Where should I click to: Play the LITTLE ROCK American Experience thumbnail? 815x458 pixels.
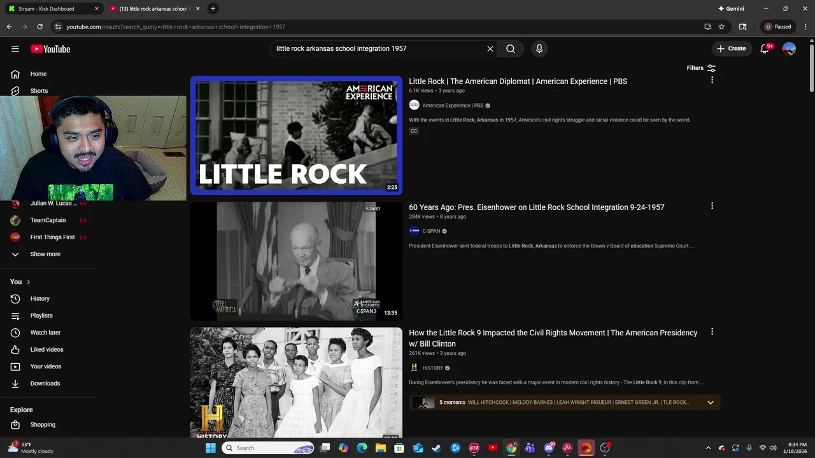296,135
